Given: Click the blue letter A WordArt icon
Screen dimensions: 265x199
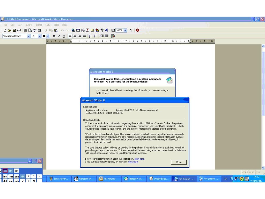Looking at the screenshot, I should point(106,30).
